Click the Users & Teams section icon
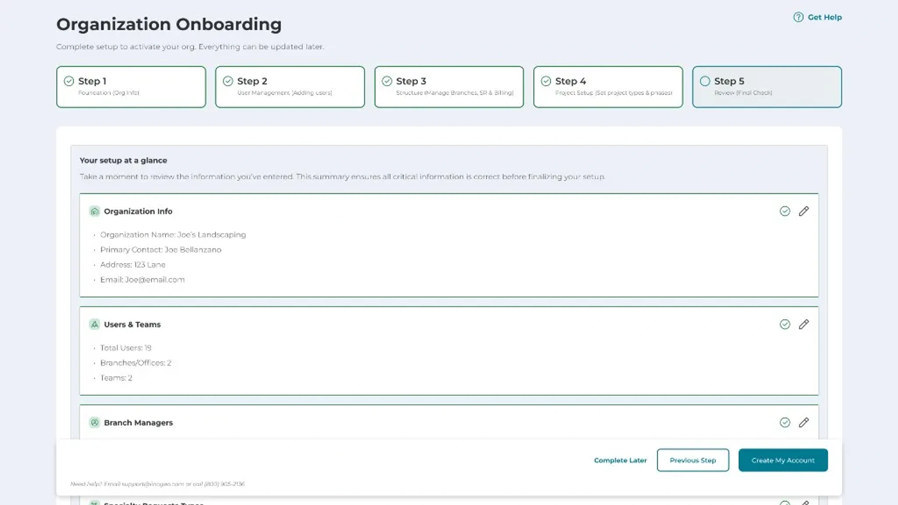898x505 pixels. point(94,324)
